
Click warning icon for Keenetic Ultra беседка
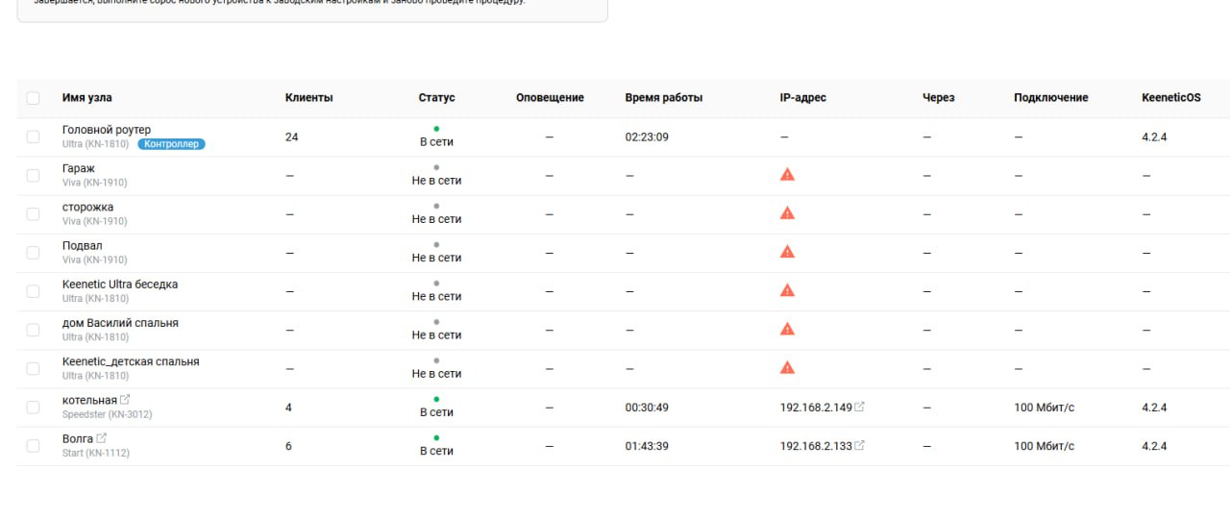[787, 289]
